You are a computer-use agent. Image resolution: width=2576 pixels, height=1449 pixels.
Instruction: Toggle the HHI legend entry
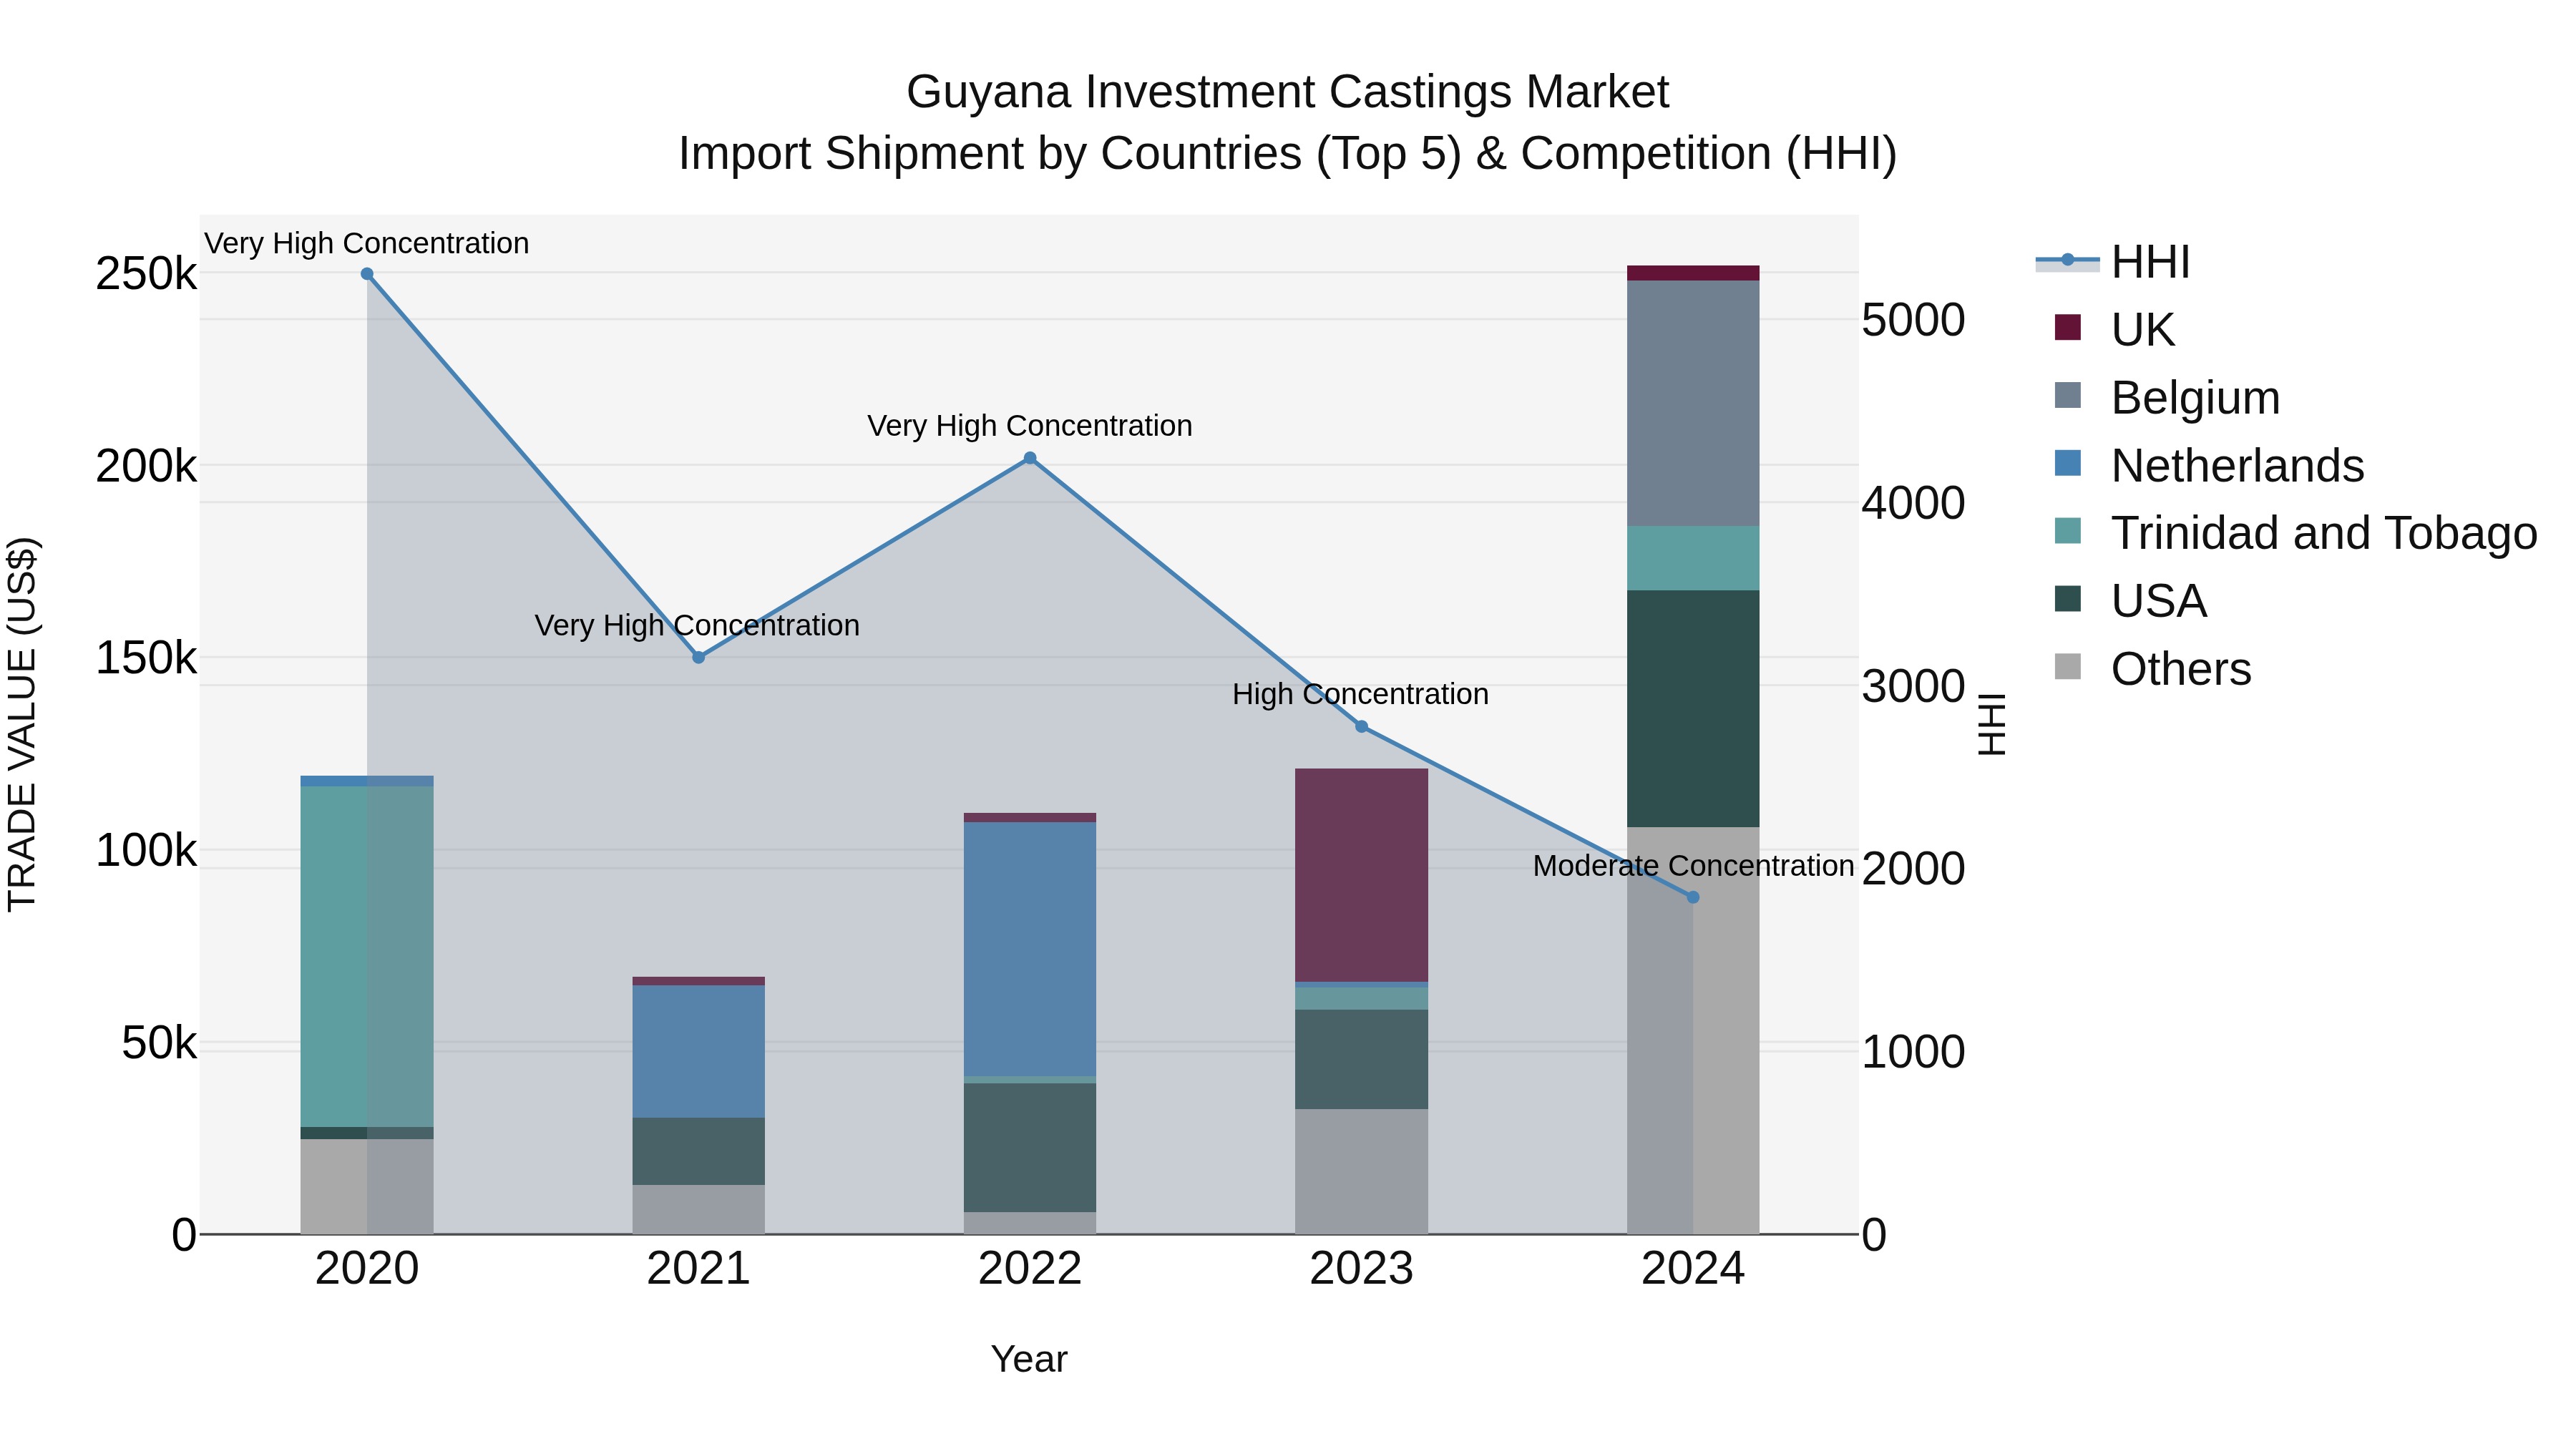pos(2113,262)
